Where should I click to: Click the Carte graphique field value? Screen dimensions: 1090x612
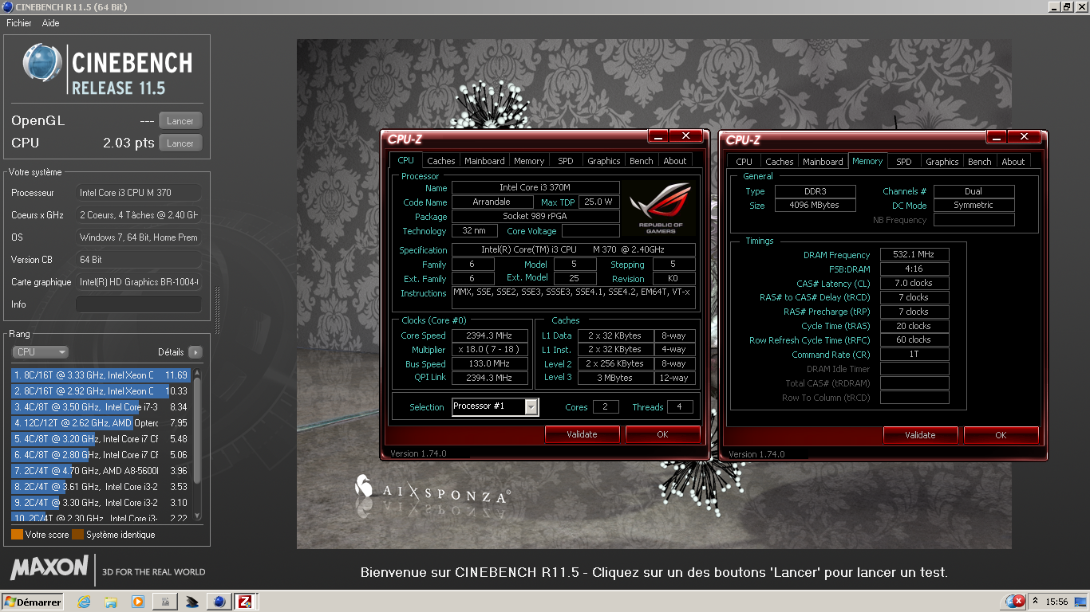click(138, 282)
